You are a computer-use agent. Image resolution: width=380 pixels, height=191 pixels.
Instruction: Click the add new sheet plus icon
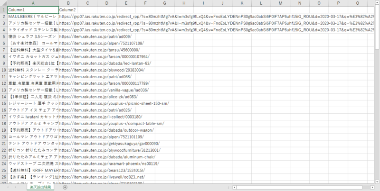[65, 187]
